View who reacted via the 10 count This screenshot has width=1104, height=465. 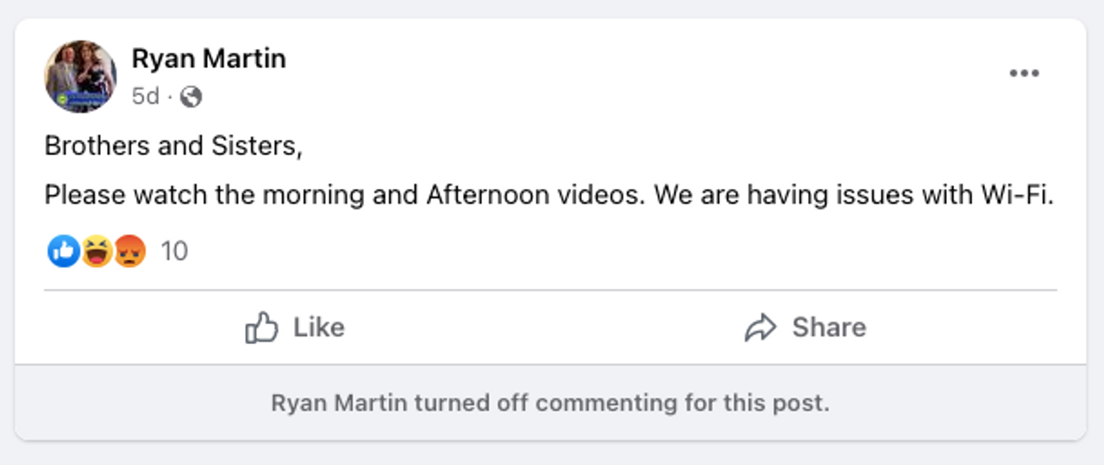174,251
